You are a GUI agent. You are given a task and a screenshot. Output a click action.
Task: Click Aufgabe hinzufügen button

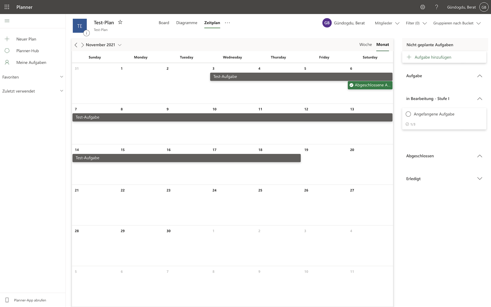point(444,57)
